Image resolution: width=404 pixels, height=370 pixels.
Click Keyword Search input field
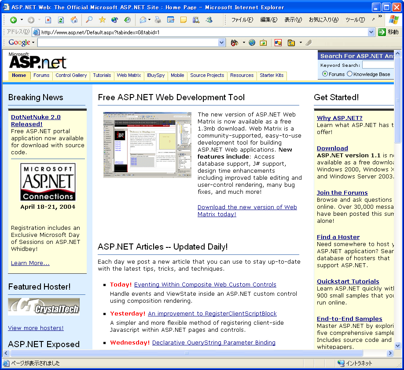(378, 65)
